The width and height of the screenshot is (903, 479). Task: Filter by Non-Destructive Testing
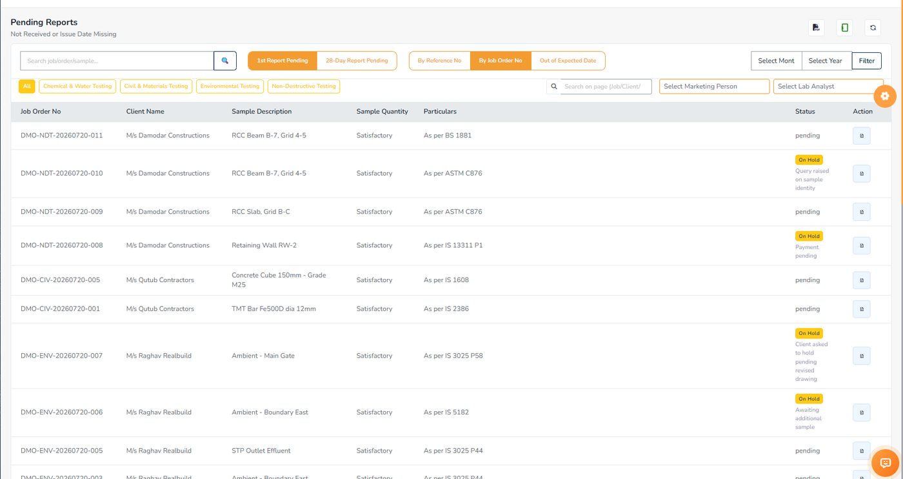tap(304, 86)
